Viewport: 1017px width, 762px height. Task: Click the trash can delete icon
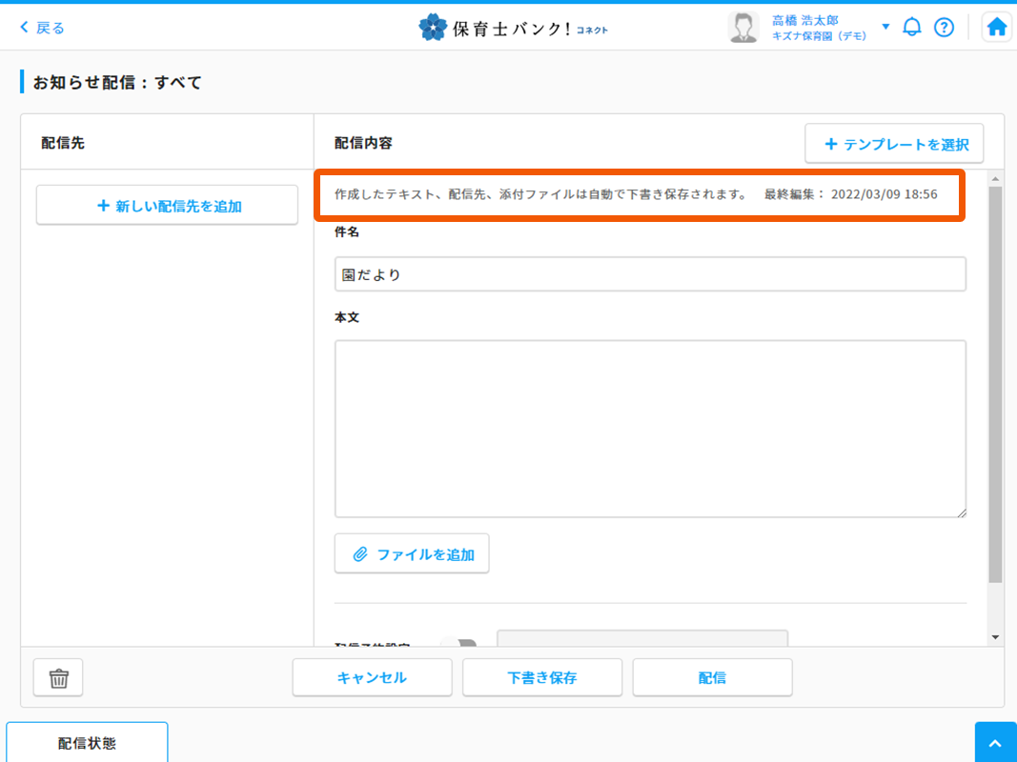[58, 678]
